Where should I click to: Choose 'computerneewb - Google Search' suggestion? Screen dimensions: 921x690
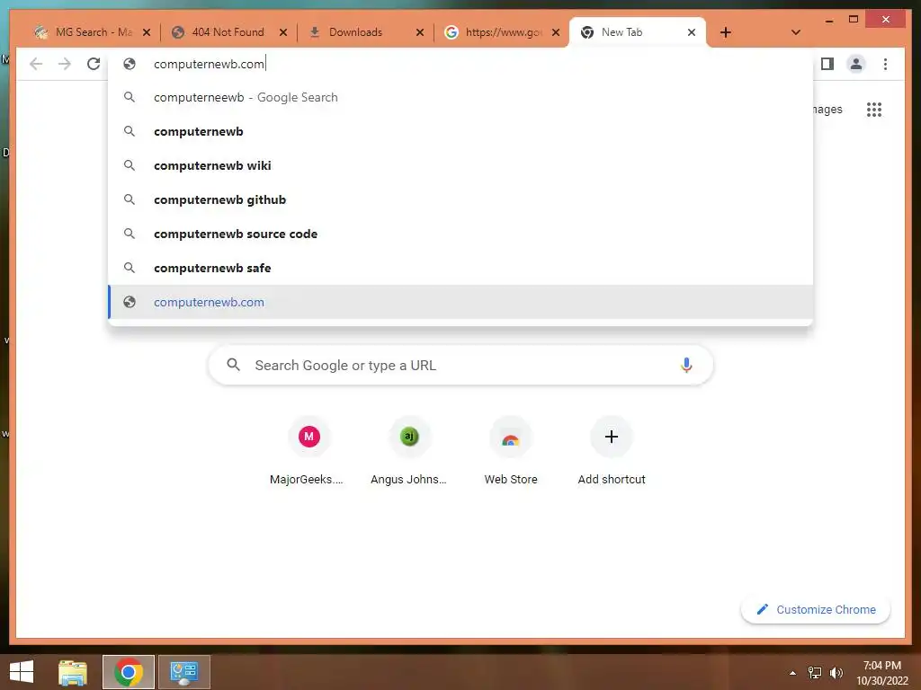pyautogui.click(x=461, y=97)
